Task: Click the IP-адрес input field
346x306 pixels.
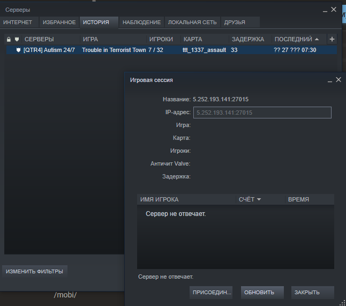Action: coord(262,113)
